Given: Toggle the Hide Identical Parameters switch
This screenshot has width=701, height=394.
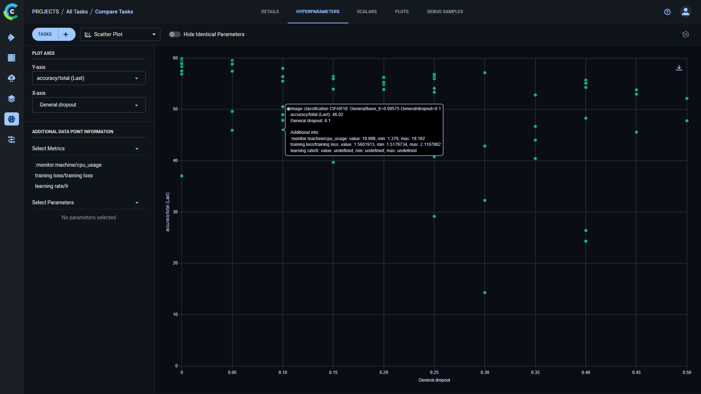Looking at the screenshot, I should click(174, 34).
